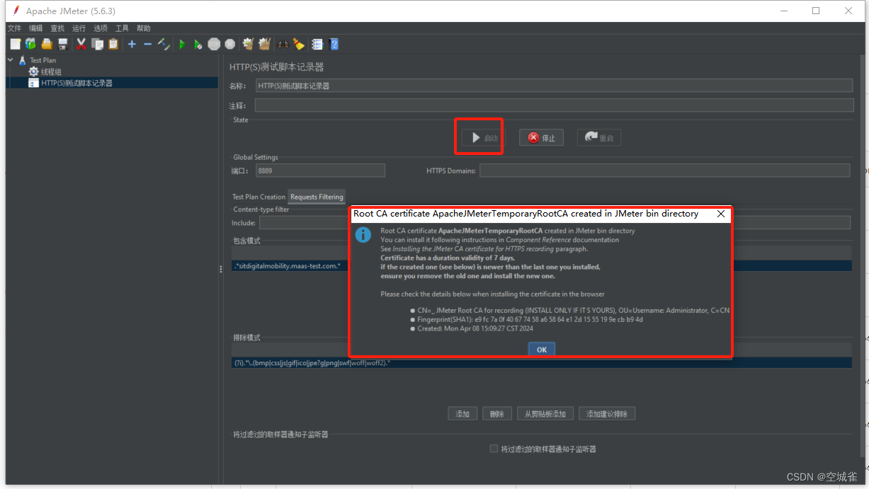Click the Clear results broom-gear icon
869x489 pixels.
(248, 44)
